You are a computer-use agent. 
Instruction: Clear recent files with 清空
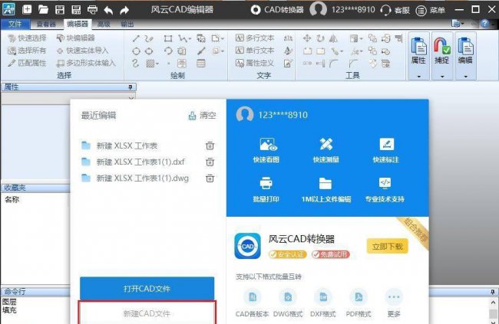[203, 116]
